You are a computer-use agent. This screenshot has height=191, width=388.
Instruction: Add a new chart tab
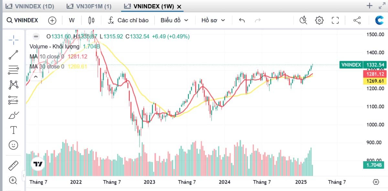pyautogui.click(x=370, y=5)
